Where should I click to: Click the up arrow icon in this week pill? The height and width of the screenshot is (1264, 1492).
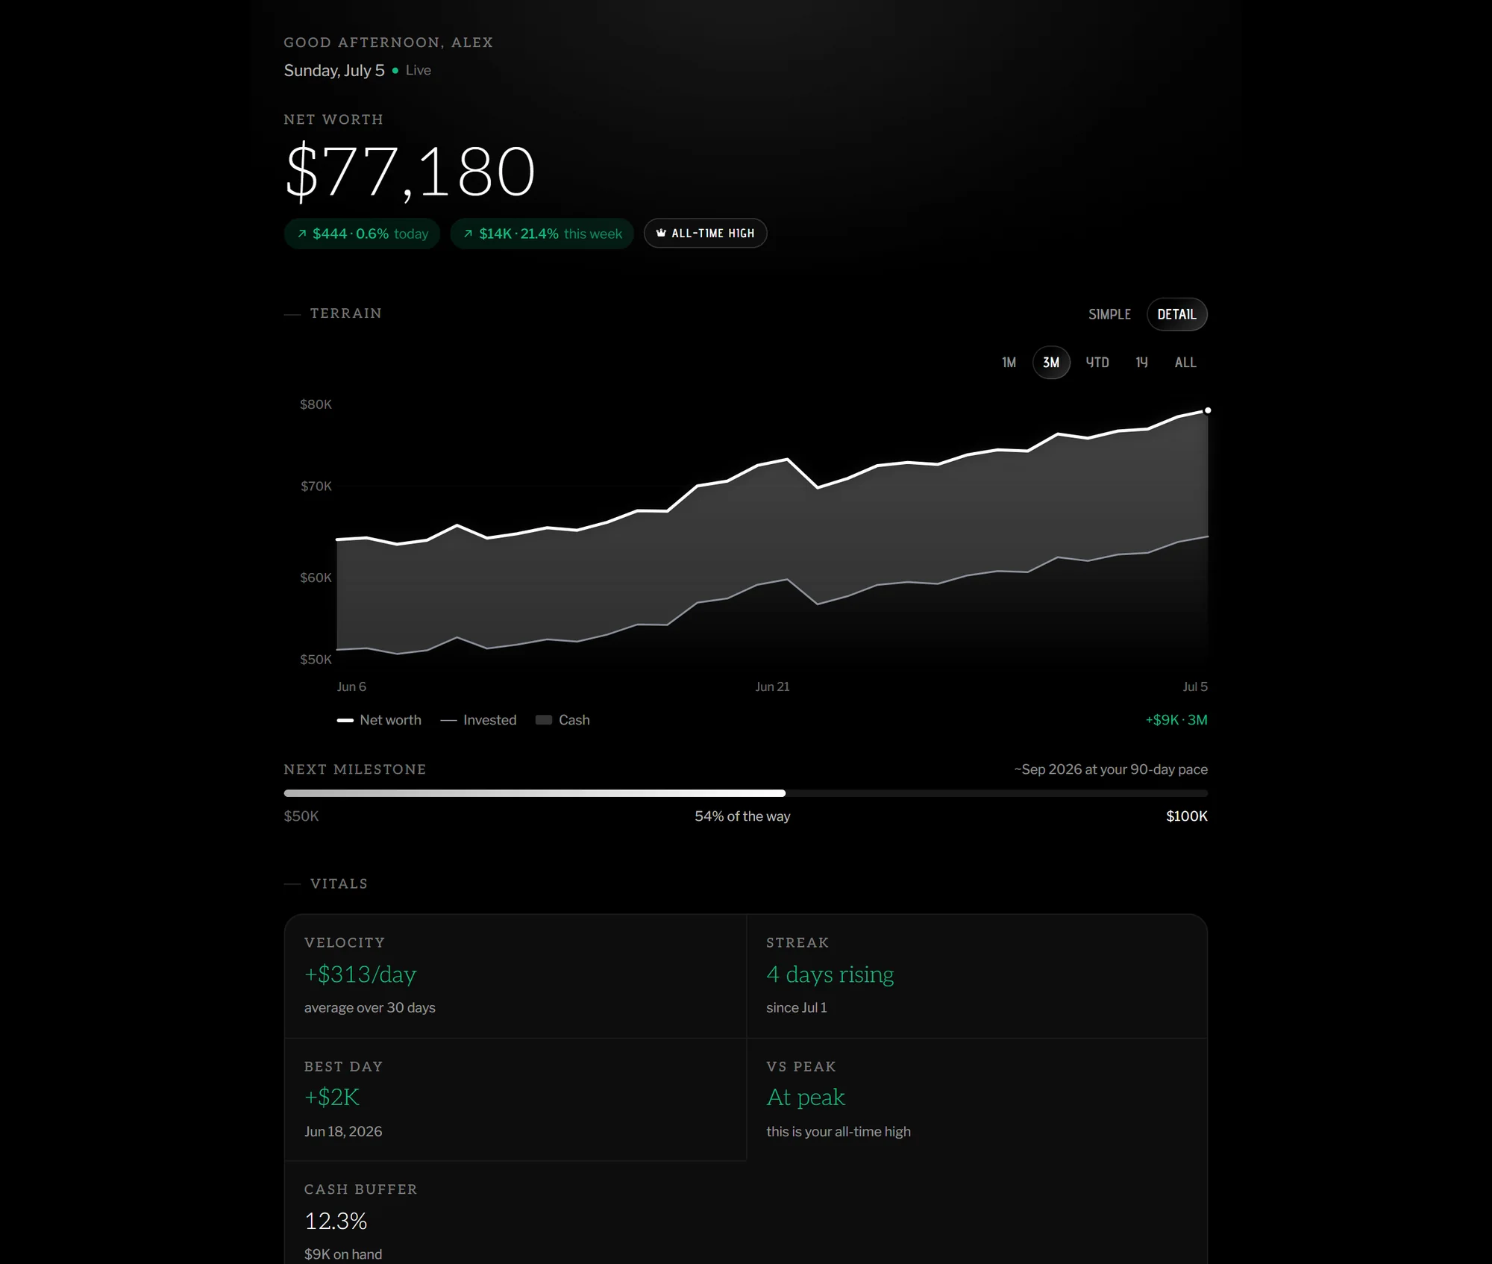468,234
